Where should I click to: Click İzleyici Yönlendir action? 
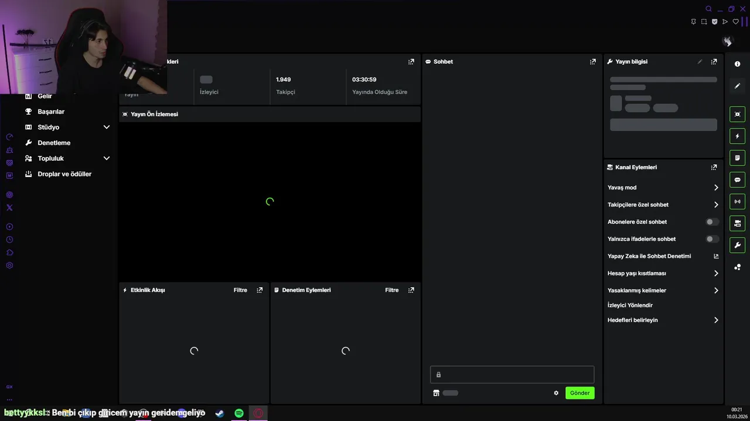630,305
